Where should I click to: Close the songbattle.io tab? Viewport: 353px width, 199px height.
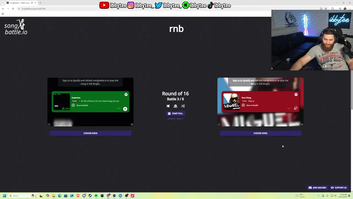click(35, 3)
